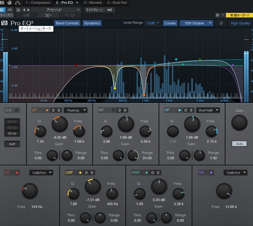Viewport: 253px width, 226px height.
Task: Expand the 12th Octave dropdown
Action: coord(196,23)
